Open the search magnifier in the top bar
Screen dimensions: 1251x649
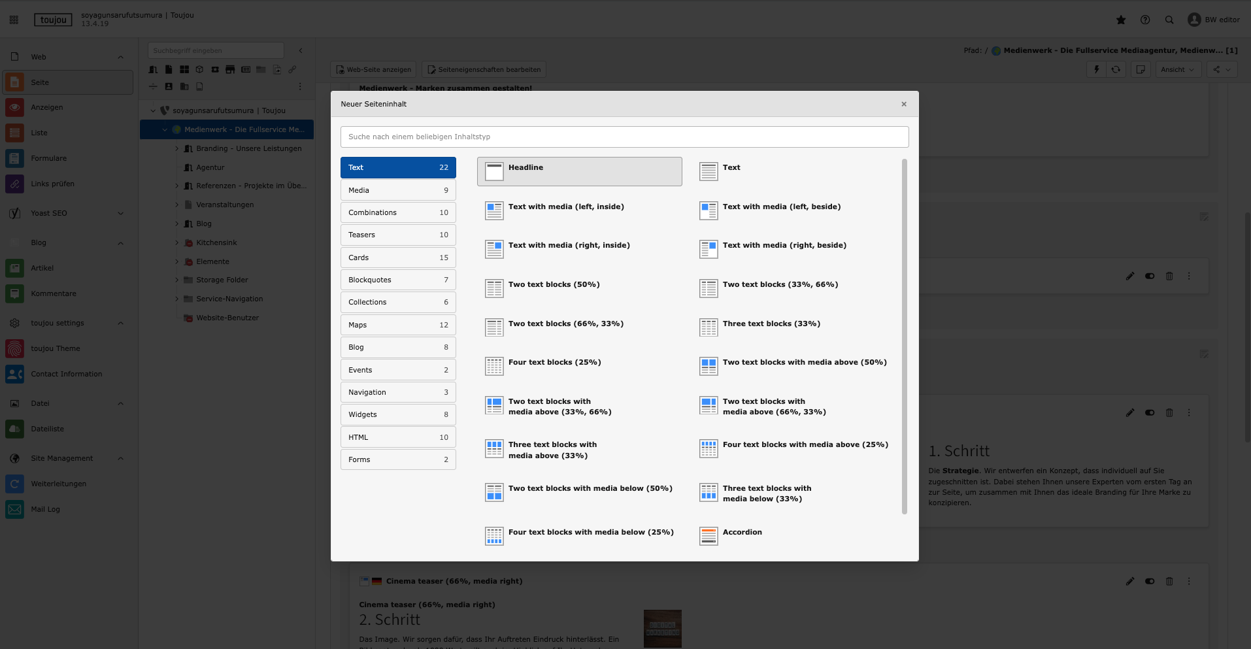click(x=1169, y=20)
